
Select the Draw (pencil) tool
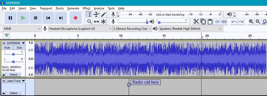103,15
